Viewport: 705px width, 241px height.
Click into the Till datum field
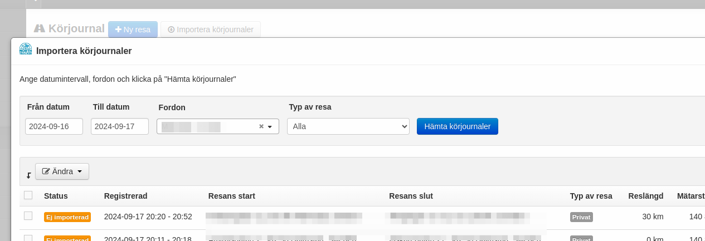119,126
